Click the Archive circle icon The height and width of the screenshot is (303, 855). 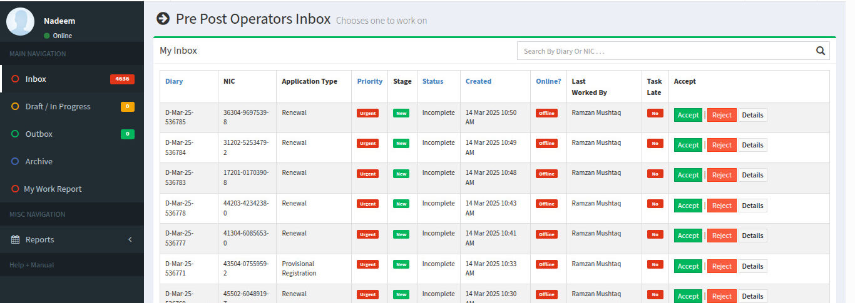click(15, 162)
